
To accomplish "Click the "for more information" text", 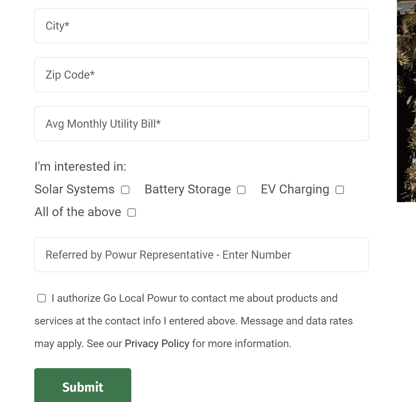I will (242, 343).
